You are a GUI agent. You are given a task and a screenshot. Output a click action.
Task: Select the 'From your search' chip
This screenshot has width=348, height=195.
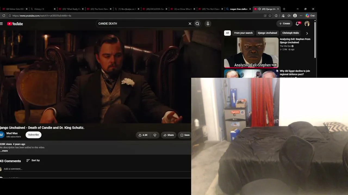point(243,33)
